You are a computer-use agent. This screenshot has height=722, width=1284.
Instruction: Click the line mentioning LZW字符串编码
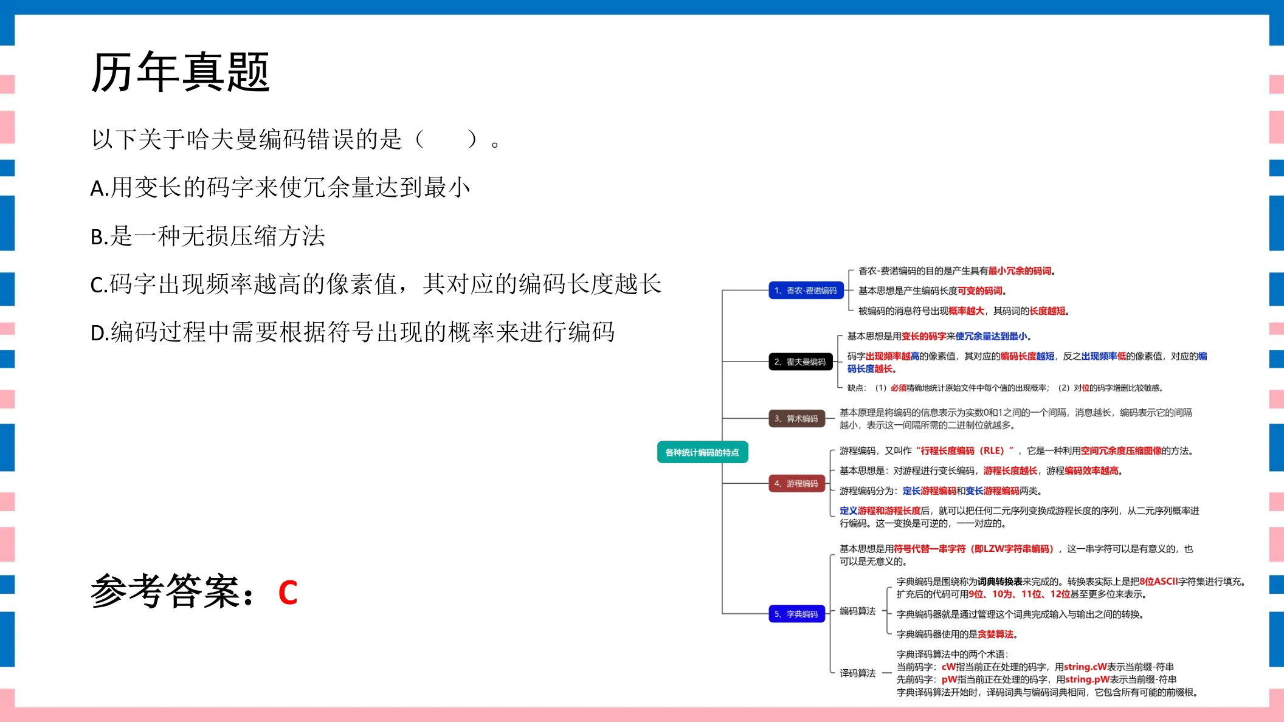pyautogui.click(x=1016, y=555)
